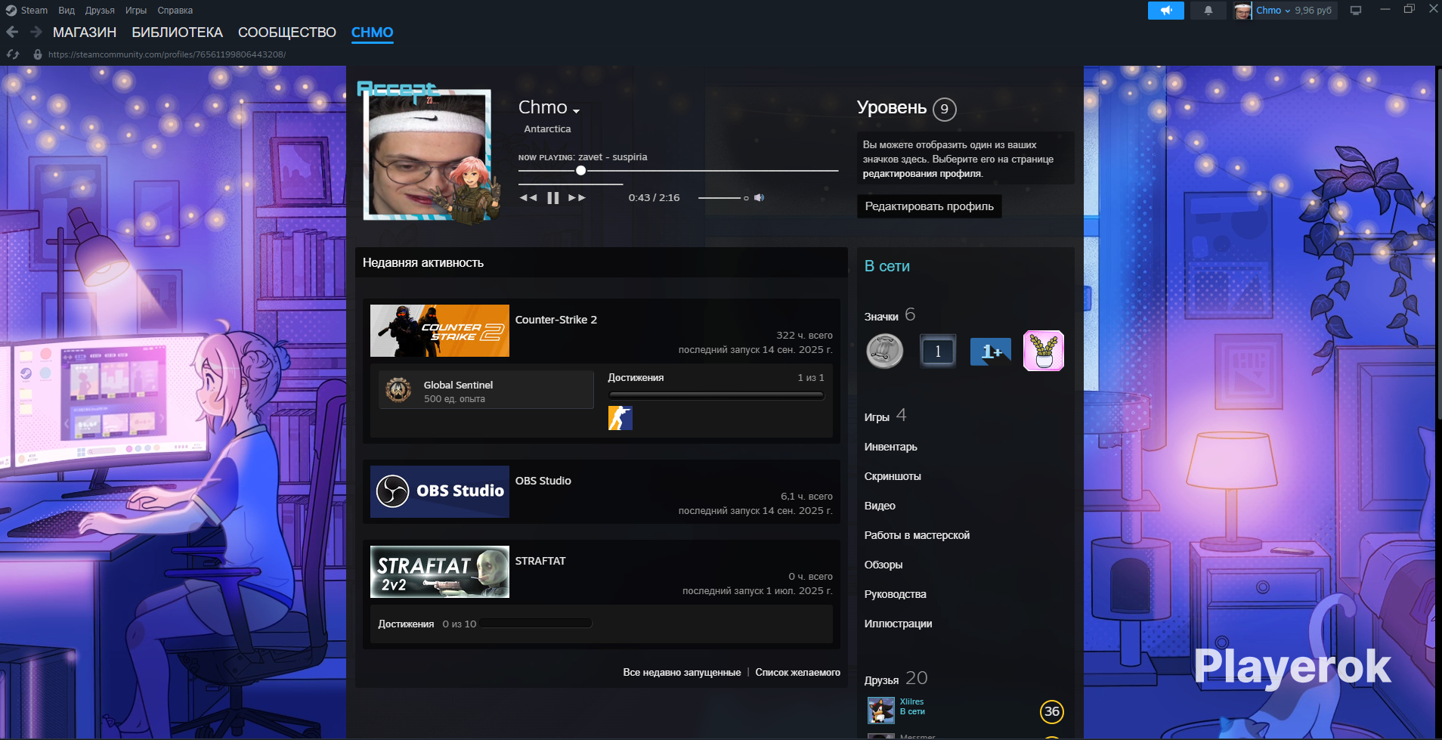
Task: Open the notifications bell
Action: point(1208,11)
